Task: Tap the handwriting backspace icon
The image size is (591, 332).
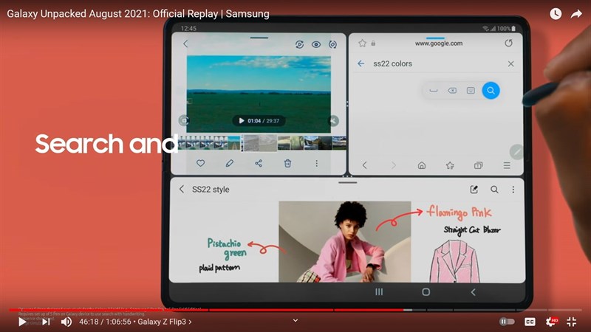Action: [x=452, y=90]
